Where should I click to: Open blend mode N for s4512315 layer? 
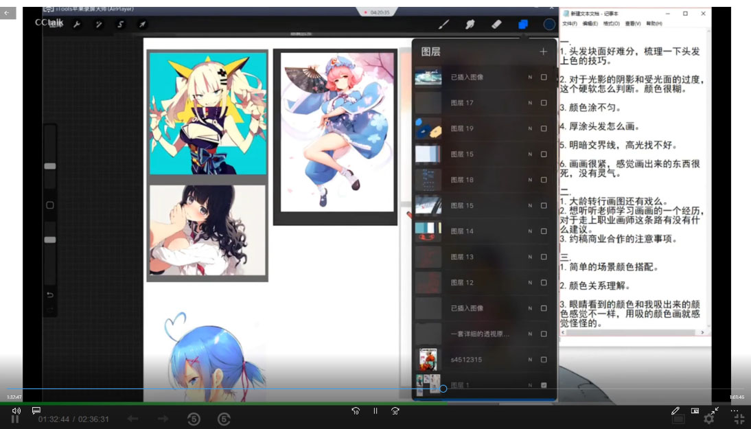[530, 360]
